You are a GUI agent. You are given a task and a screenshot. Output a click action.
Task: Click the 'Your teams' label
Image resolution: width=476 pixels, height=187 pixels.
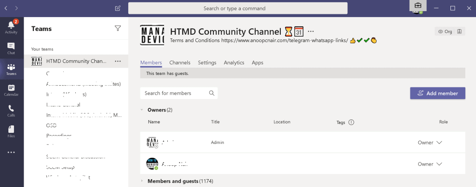42,49
